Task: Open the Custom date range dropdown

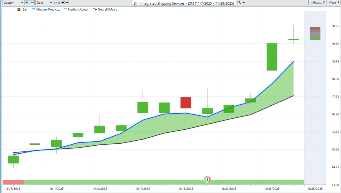Action: point(12,2)
